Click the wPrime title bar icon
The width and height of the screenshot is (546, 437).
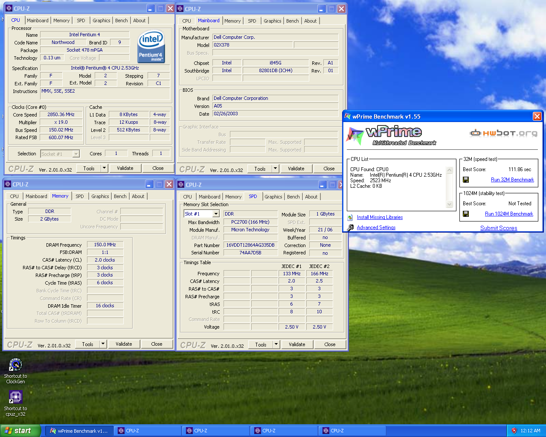[x=348, y=116]
